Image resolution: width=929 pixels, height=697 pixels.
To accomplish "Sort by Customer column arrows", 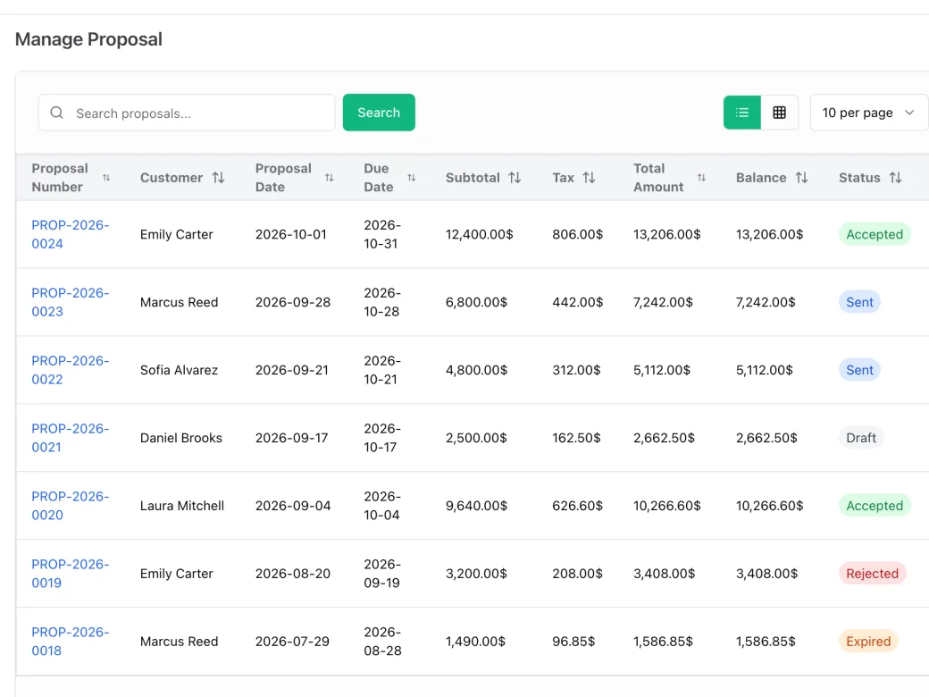I will [x=218, y=178].
